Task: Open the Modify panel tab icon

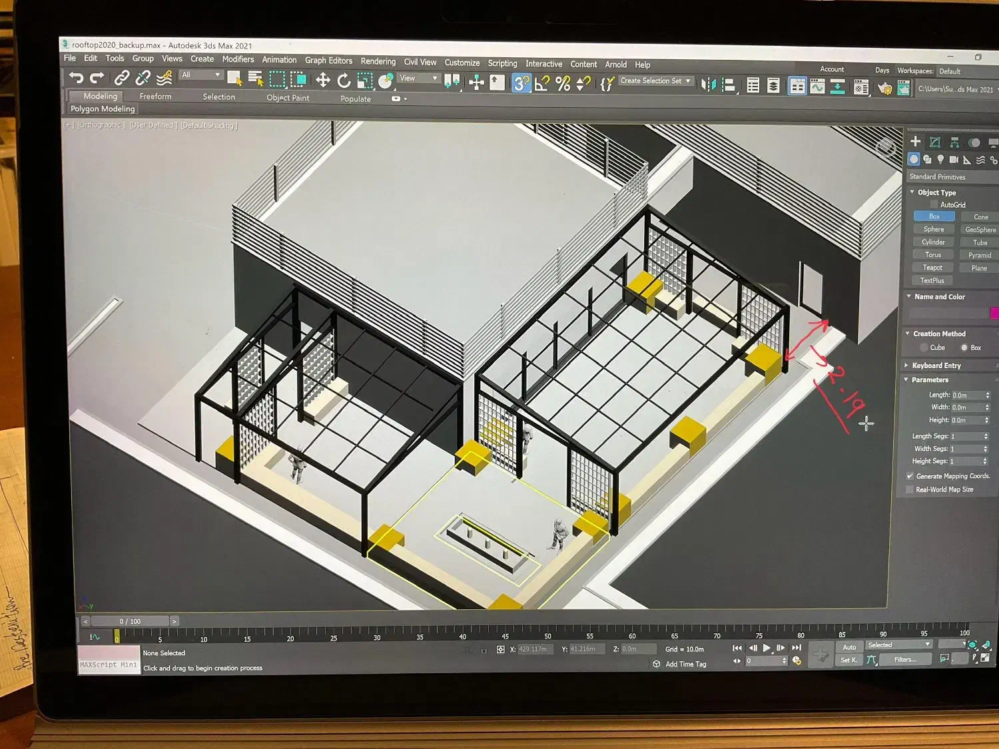Action: click(935, 142)
